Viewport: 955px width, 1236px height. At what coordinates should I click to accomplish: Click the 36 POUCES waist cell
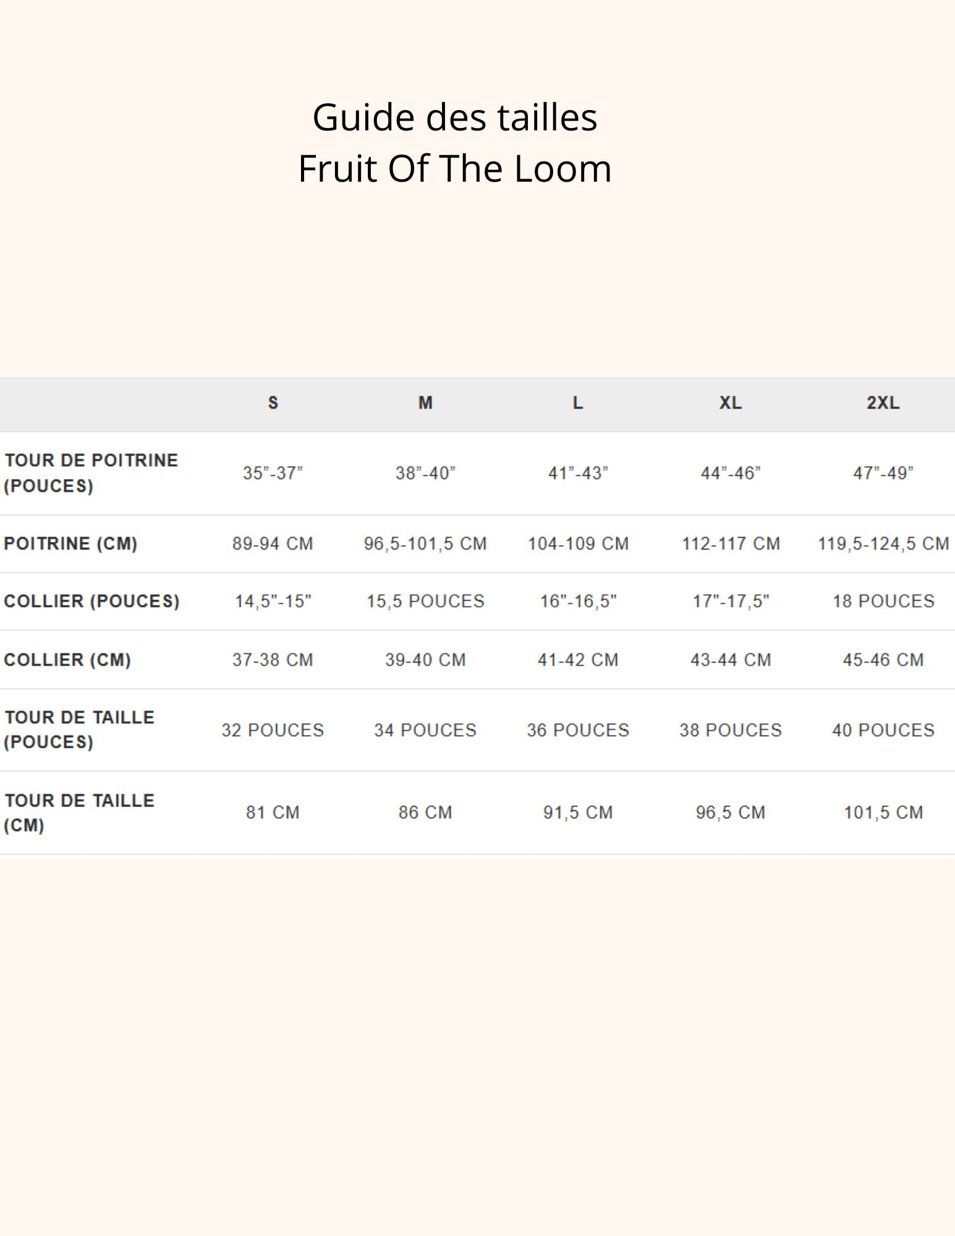pos(577,730)
